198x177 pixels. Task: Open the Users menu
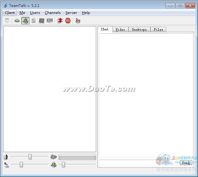(x=35, y=13)
